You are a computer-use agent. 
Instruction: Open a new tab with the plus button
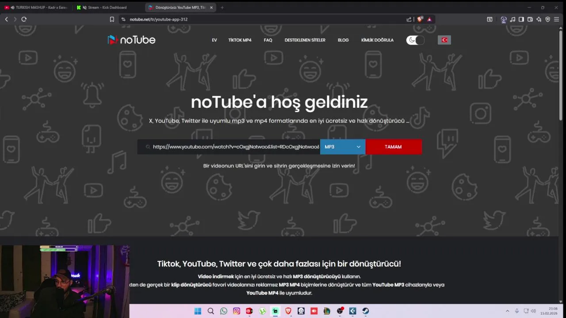click(222, 8)
